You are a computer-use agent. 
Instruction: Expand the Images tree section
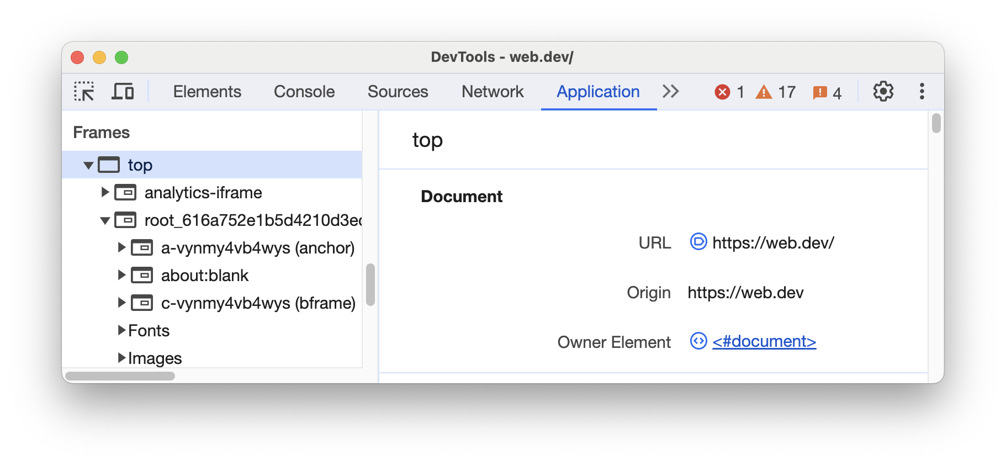(x=121, y=358)
